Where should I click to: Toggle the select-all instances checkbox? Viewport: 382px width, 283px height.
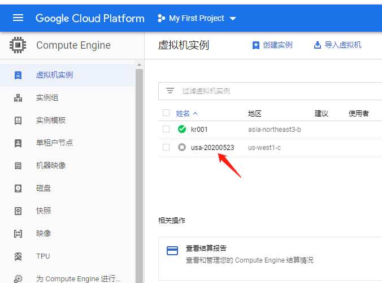(x=166, y=113)
